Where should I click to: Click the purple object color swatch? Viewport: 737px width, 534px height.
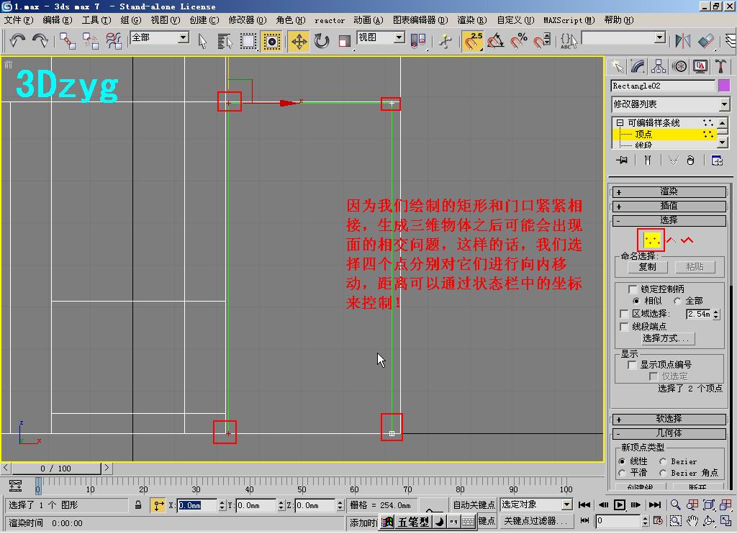point(724,86)
